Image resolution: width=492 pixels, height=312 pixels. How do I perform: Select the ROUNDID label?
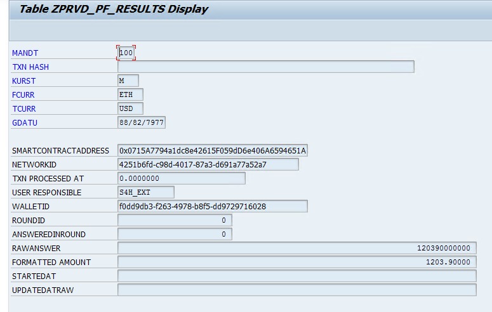[29, 221]
